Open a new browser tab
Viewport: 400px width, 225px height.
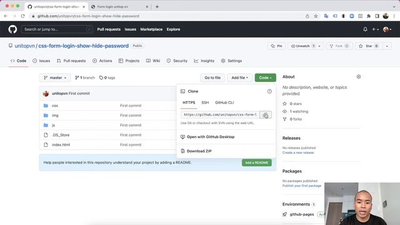(157, 7)
